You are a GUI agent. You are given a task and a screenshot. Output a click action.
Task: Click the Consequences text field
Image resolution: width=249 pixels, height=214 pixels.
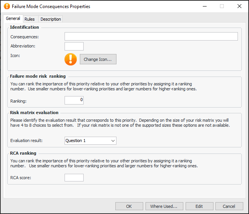[x=151, y=36]
